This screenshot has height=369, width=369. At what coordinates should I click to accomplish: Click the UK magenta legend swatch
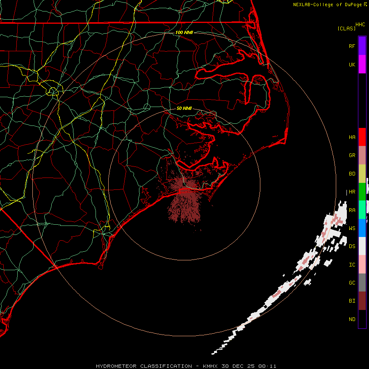pos(362,64)
